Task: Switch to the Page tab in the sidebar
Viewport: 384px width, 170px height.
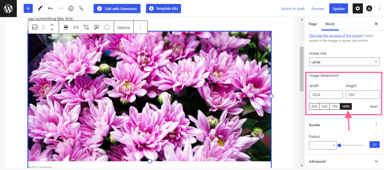Action: click(313, 24)
